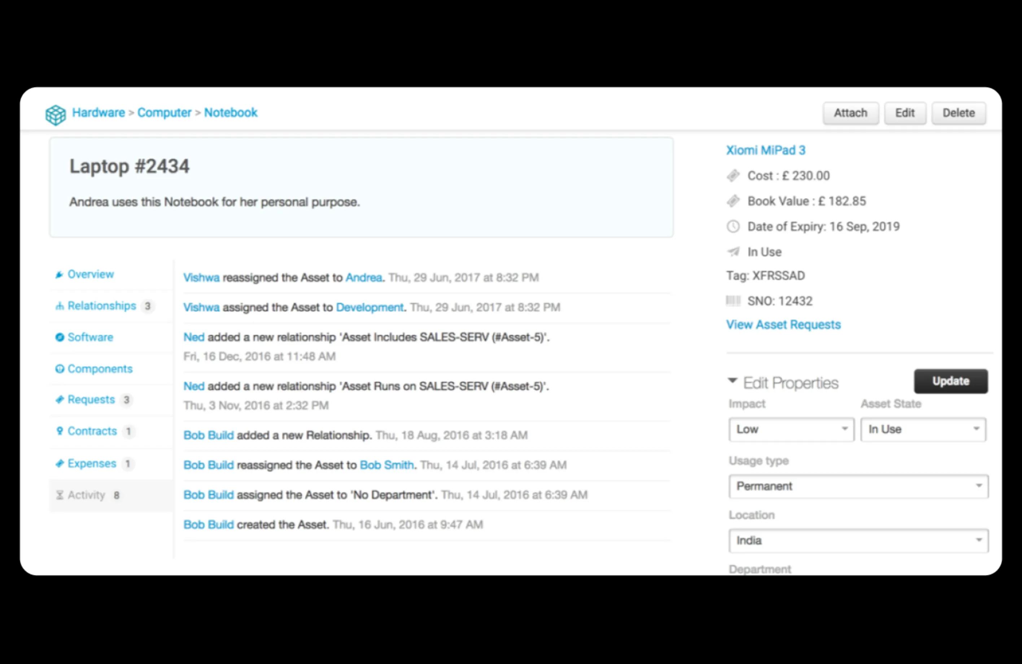Open the Xiomi MiPad 3 product link
This screenshot has height=664, width=1022.
pos(766,150)
